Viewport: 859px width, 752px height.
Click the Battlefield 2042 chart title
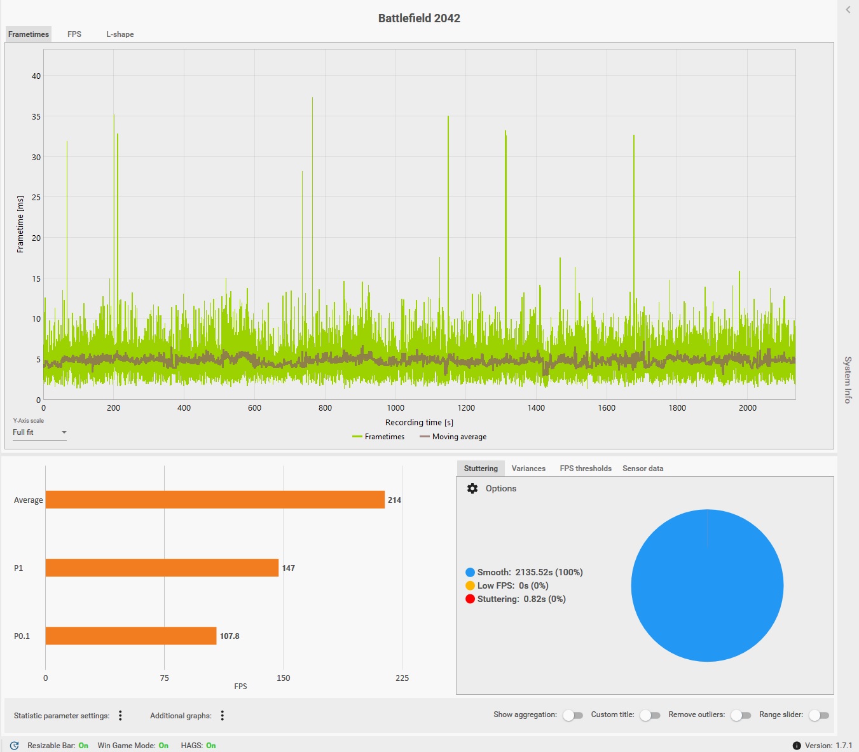[x=419, y=18]
